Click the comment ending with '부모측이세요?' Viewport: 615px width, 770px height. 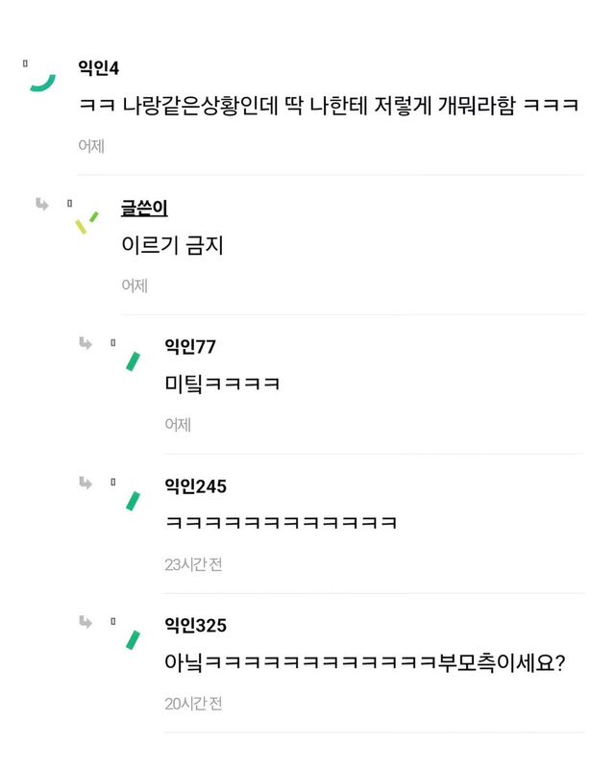pyautogui.click(x=365, y=663)
